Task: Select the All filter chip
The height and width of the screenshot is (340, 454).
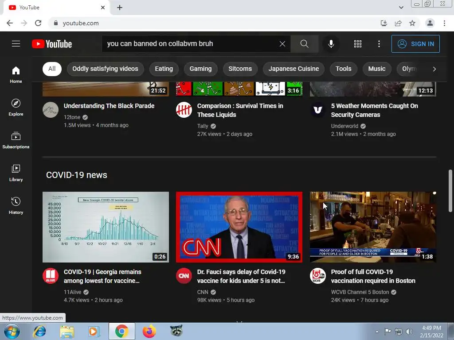Action: click(52, 69)
